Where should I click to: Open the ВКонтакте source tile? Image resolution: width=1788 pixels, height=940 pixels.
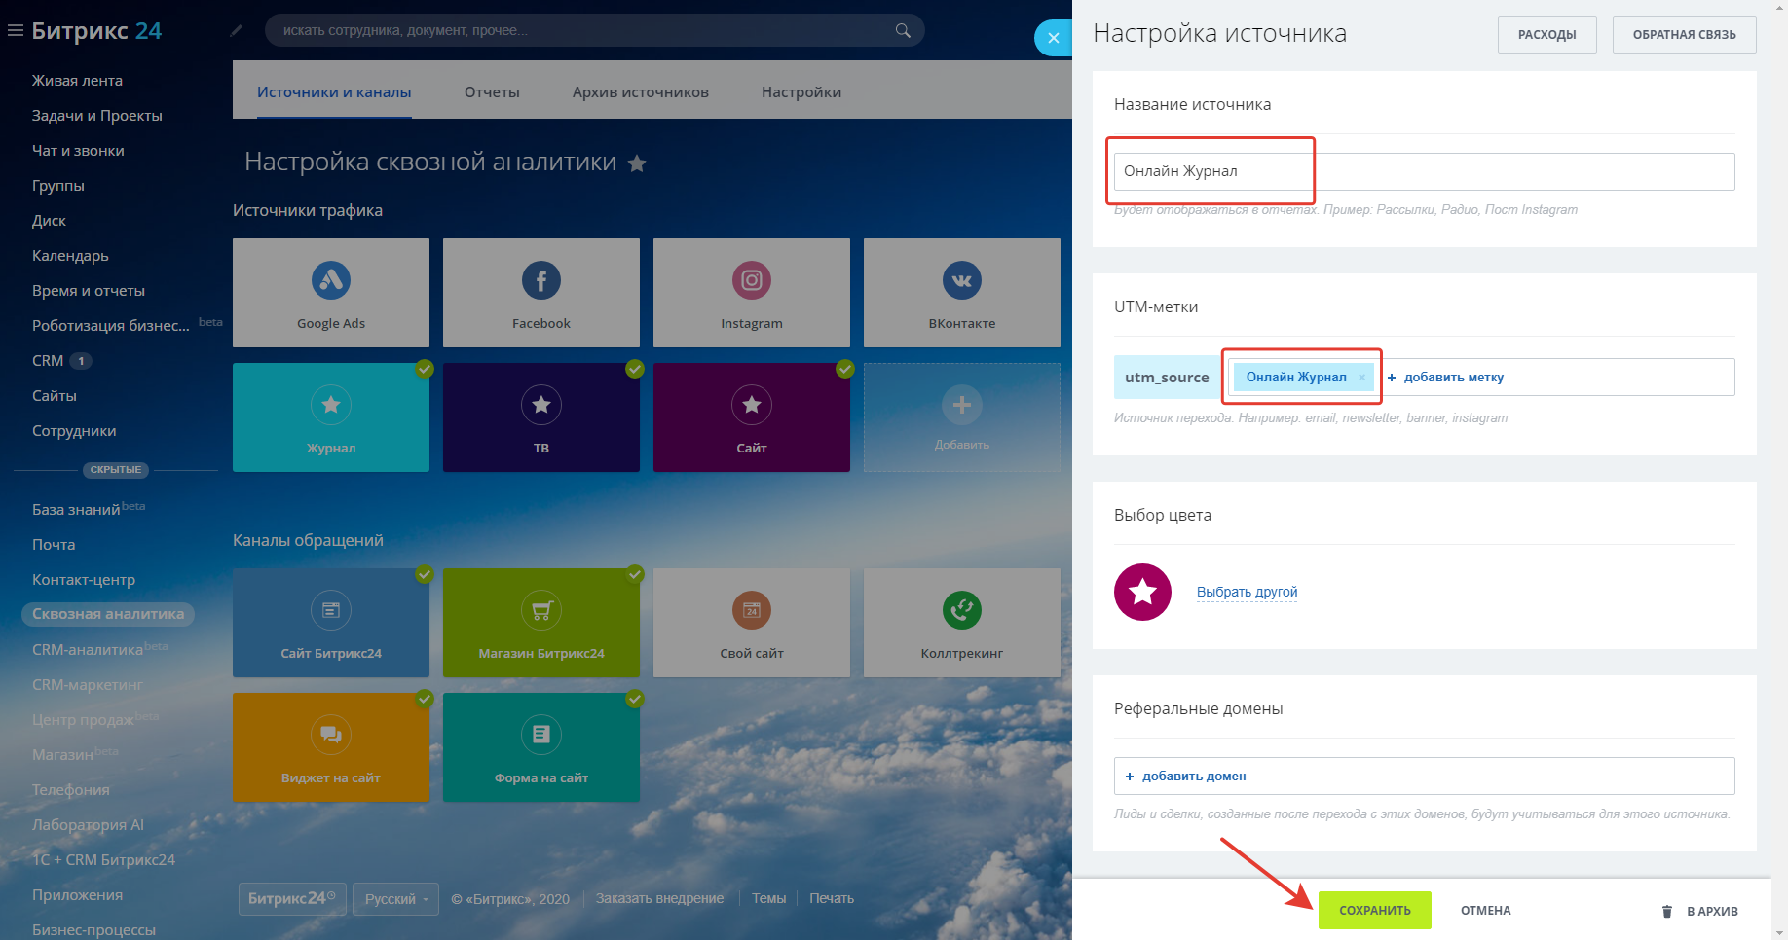962,293
